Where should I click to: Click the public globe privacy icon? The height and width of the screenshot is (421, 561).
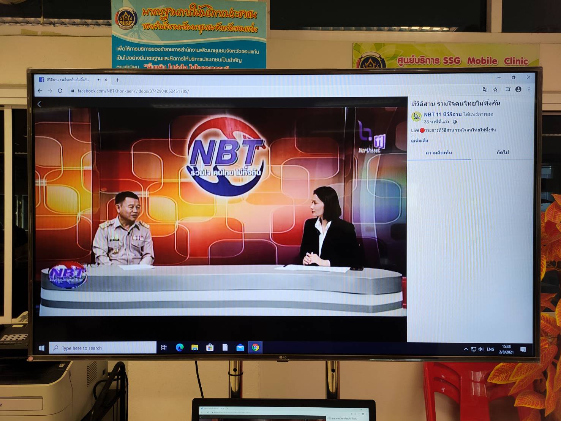coord(455,122)
